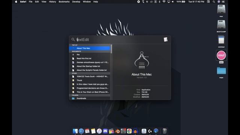The width and height of the screenshot is (240, 135).
Task: Open the View menu
Action: tap(44, 1)
